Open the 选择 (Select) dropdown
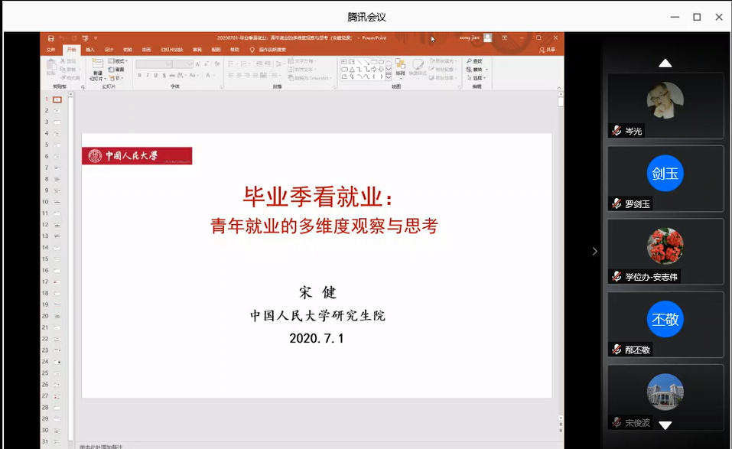Screen dimensions: 732x449 coord(477,78)
